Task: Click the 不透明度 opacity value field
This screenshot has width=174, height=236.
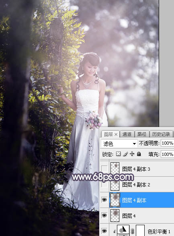Action: pyautogui.click(x=167, y=143)
